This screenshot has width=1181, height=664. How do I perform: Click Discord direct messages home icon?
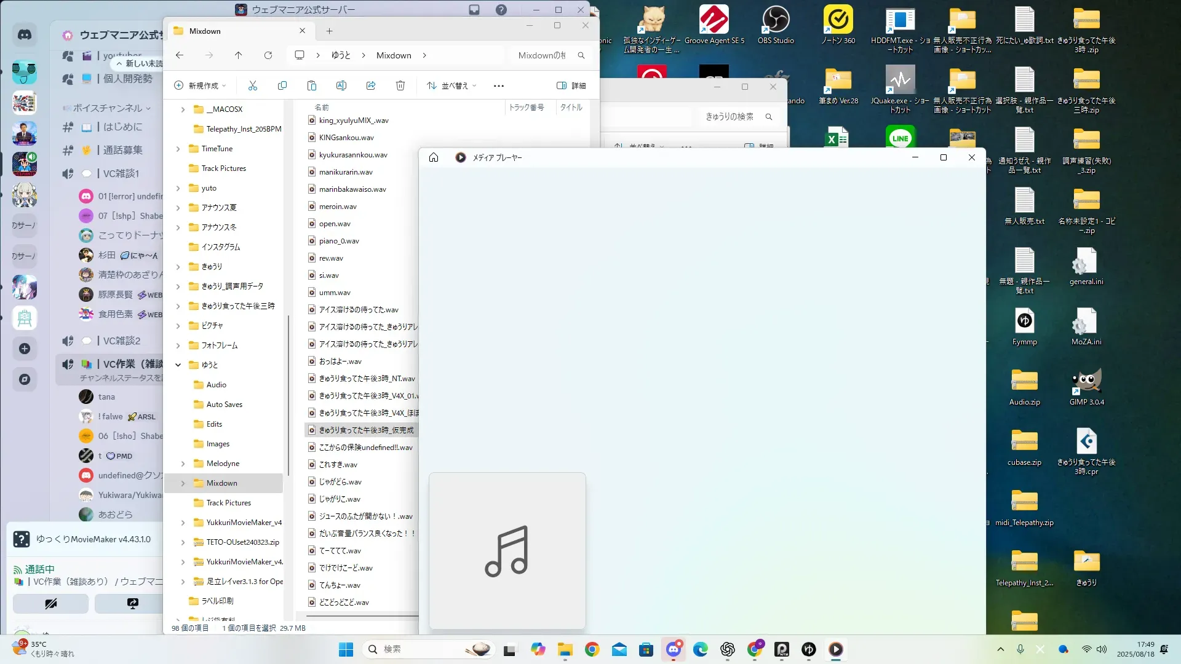point(25,35)
